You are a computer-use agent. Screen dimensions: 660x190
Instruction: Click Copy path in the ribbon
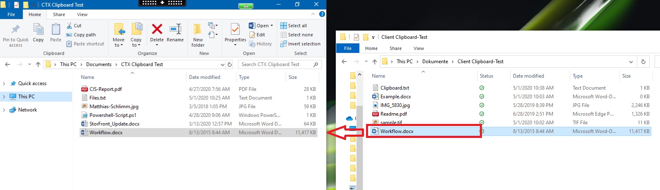coord(81,35)
